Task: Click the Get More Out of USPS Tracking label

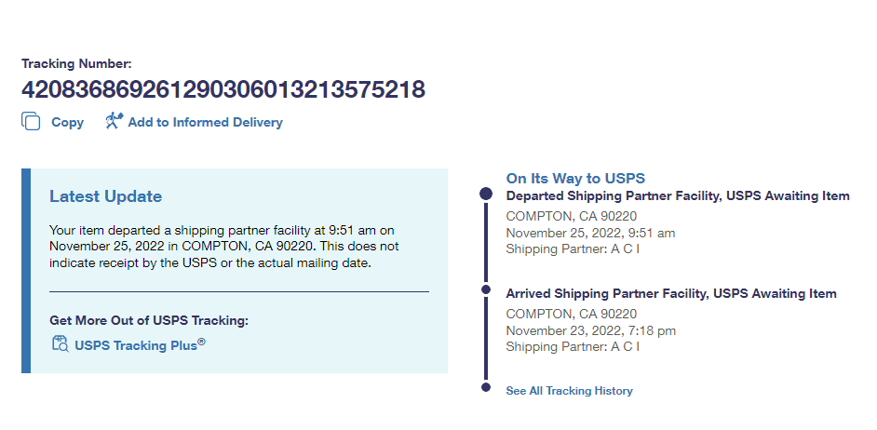Action: [149, 321]
